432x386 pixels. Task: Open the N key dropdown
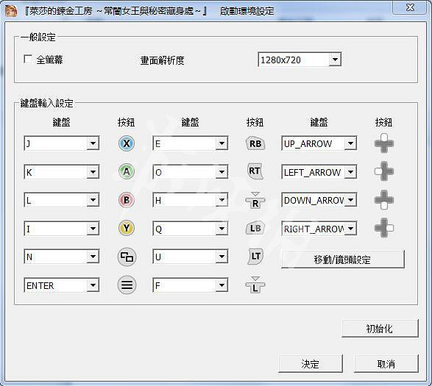[61, 257]
